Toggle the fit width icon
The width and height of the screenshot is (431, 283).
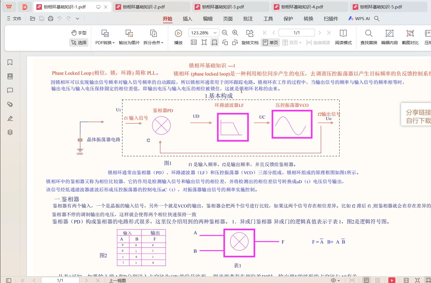click(x=215, y=43)
